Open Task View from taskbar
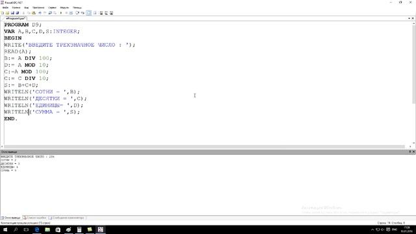Viewport: 416px width, 234px height. click(x=26, y=229)
